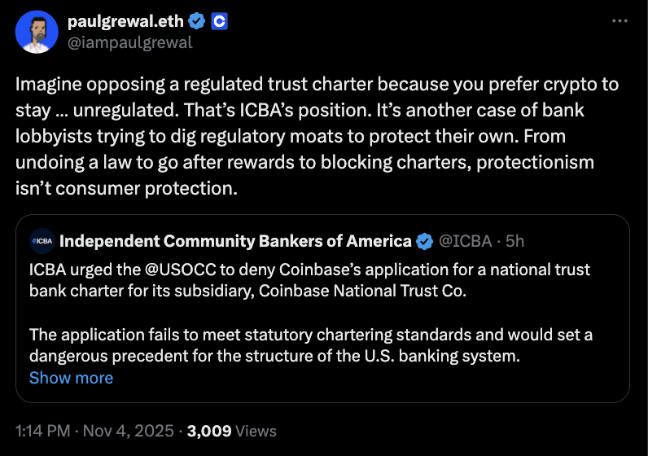
Task: Open the three-dot More options menu
Action: (620, 22)
